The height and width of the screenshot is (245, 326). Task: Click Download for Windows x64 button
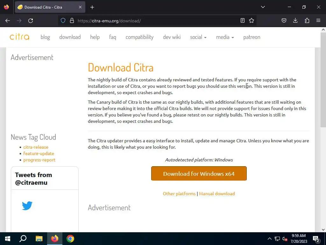[x=199, y=174]
